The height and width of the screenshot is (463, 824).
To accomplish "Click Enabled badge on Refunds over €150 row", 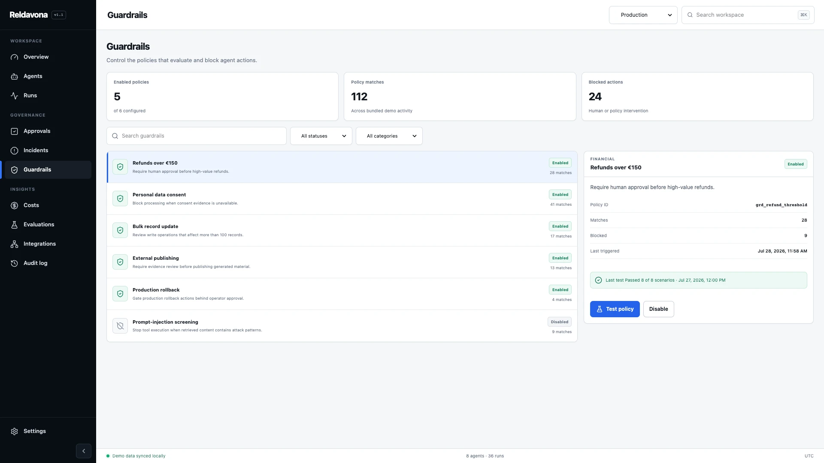I will click(560, 163).
